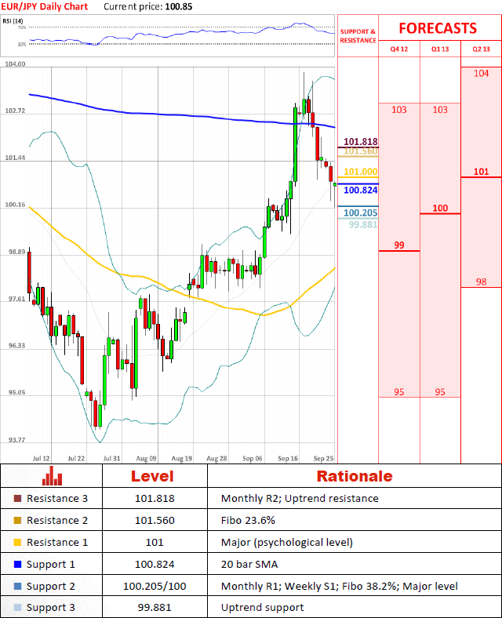Select the Q4 12 forecast column header
502x618 pixels.
click(x=398, y=49)
